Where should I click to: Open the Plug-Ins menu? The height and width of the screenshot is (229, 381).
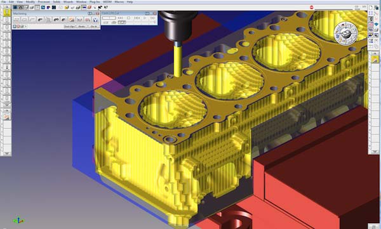point(95,2)
